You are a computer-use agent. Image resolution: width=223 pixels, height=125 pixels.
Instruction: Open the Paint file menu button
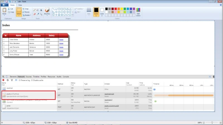pos(4,5)
